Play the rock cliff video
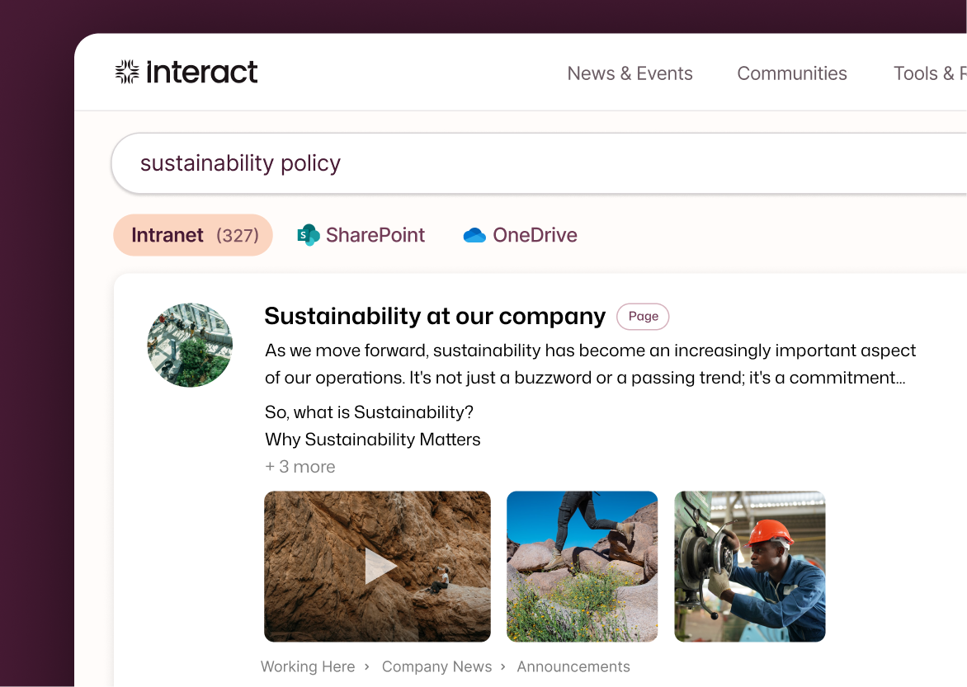 click(377, 566)
